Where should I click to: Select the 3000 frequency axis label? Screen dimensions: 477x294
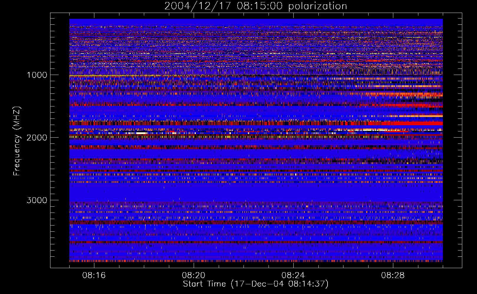click(37, 200)
